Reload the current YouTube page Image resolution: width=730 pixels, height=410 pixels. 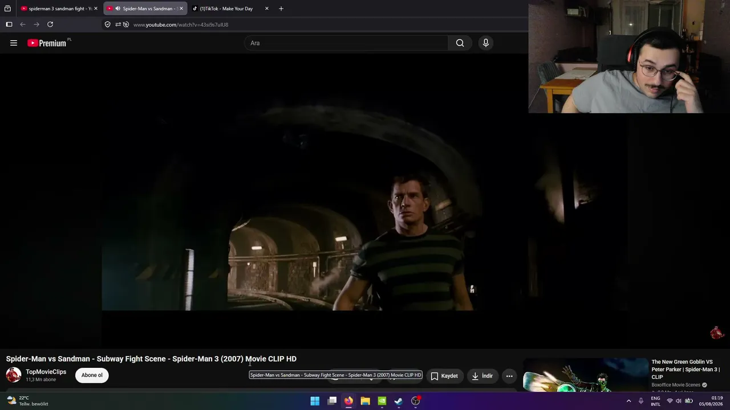click(50, 24)
